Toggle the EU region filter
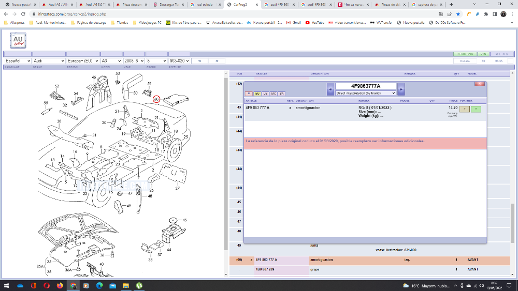This screenshot has width=518, height=291. [257, 94]
